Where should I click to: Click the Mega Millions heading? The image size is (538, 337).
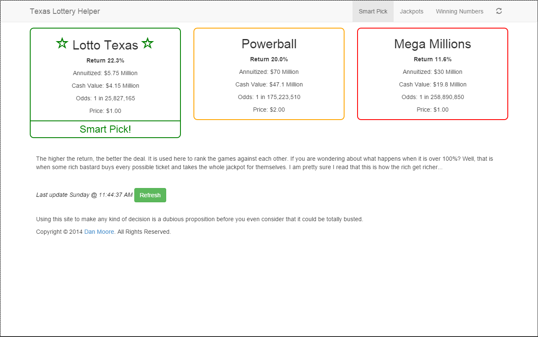433,44
